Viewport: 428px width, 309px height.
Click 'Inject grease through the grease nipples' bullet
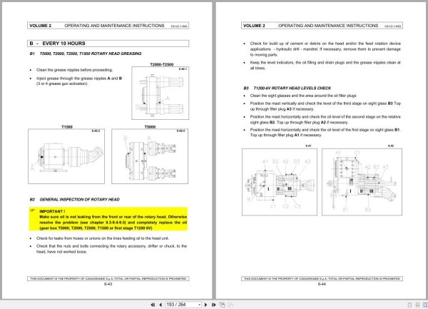[x=79, y=81]
